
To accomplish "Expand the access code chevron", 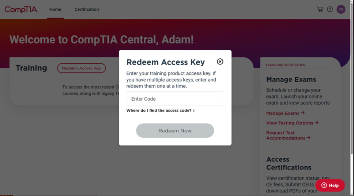I will (194, 110).
